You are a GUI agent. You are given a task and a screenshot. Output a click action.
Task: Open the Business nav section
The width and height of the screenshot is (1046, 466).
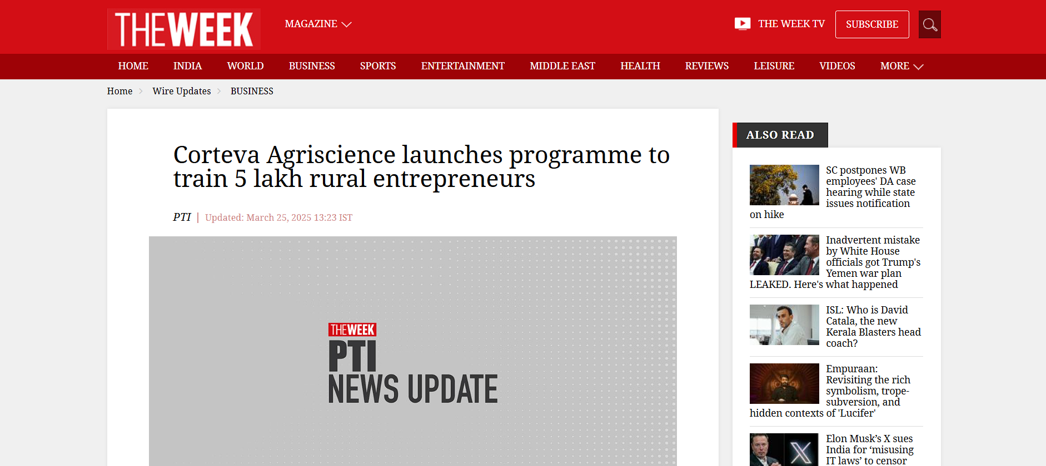pyautogui.click(x=312, y=66)
